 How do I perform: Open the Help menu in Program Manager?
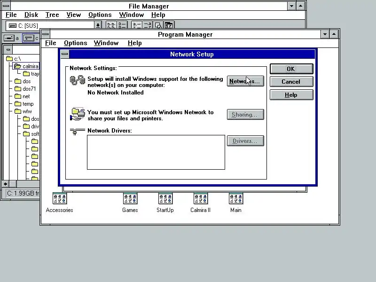coord(135,43)
